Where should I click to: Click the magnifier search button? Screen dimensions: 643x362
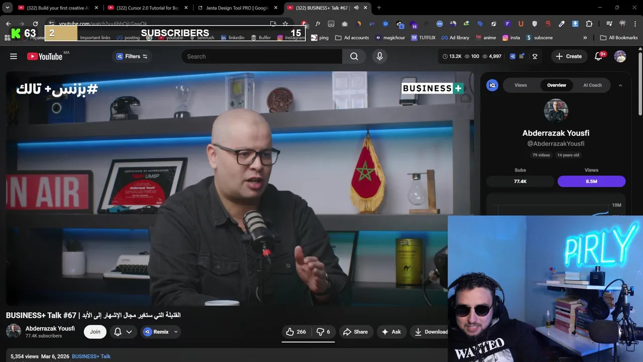tap(354, 56)
